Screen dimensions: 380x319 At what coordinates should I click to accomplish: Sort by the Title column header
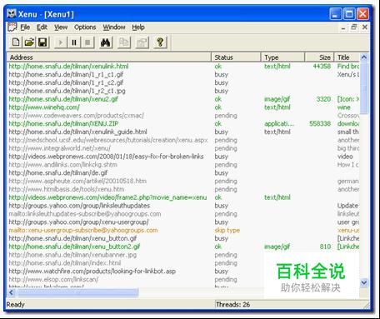tap(347, 57)
